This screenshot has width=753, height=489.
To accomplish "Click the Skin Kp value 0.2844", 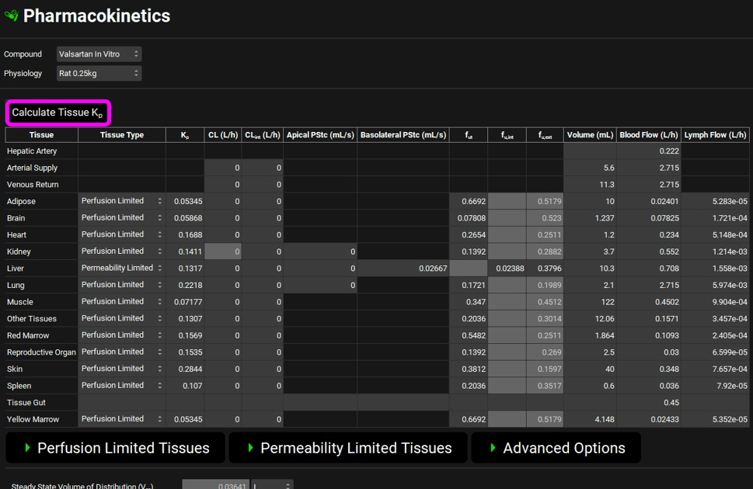I will (185, 369).
